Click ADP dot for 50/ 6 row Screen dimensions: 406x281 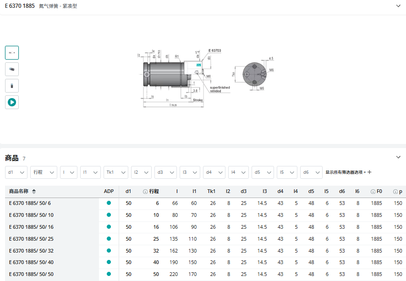(109, 203)
